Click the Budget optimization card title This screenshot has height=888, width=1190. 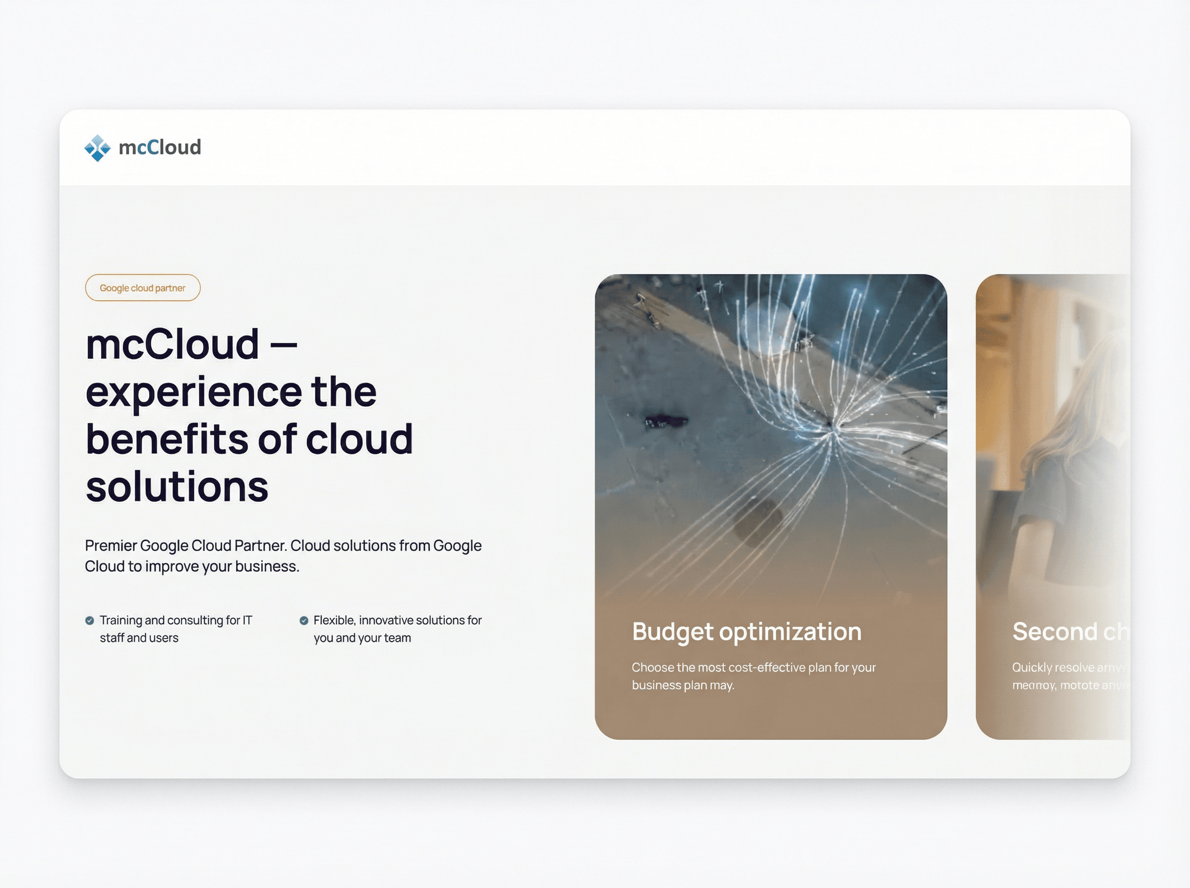point(746,631)
